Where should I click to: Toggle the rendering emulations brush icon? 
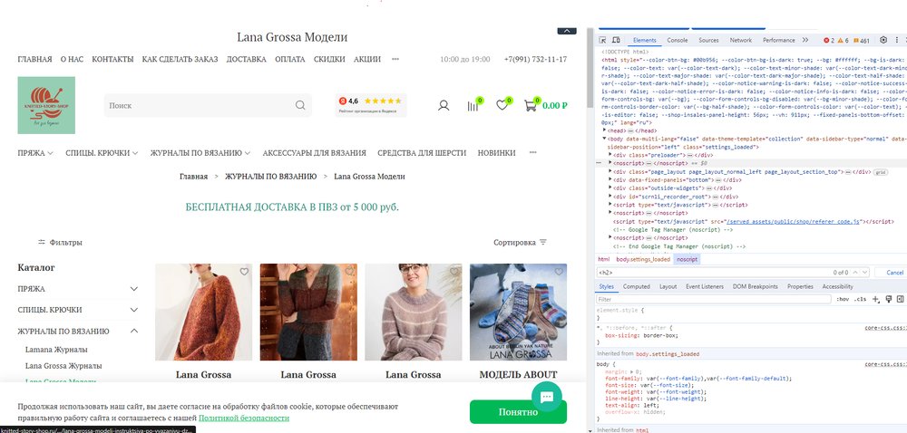(x=889, y=299)
